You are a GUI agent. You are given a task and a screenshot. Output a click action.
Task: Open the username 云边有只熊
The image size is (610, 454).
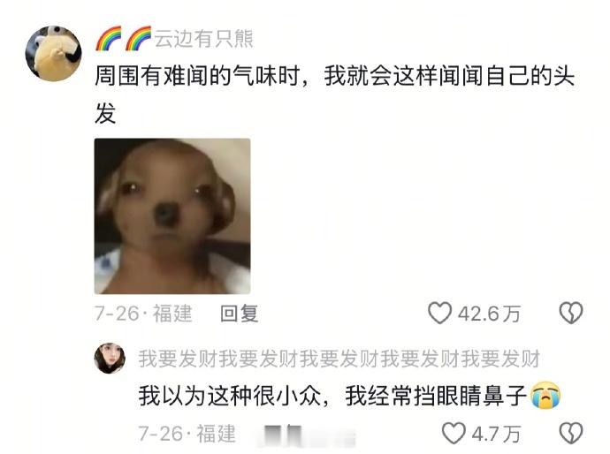[203, 39]
